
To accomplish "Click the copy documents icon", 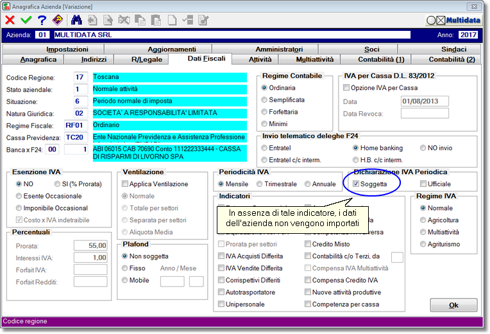I will tap(140, 20).
